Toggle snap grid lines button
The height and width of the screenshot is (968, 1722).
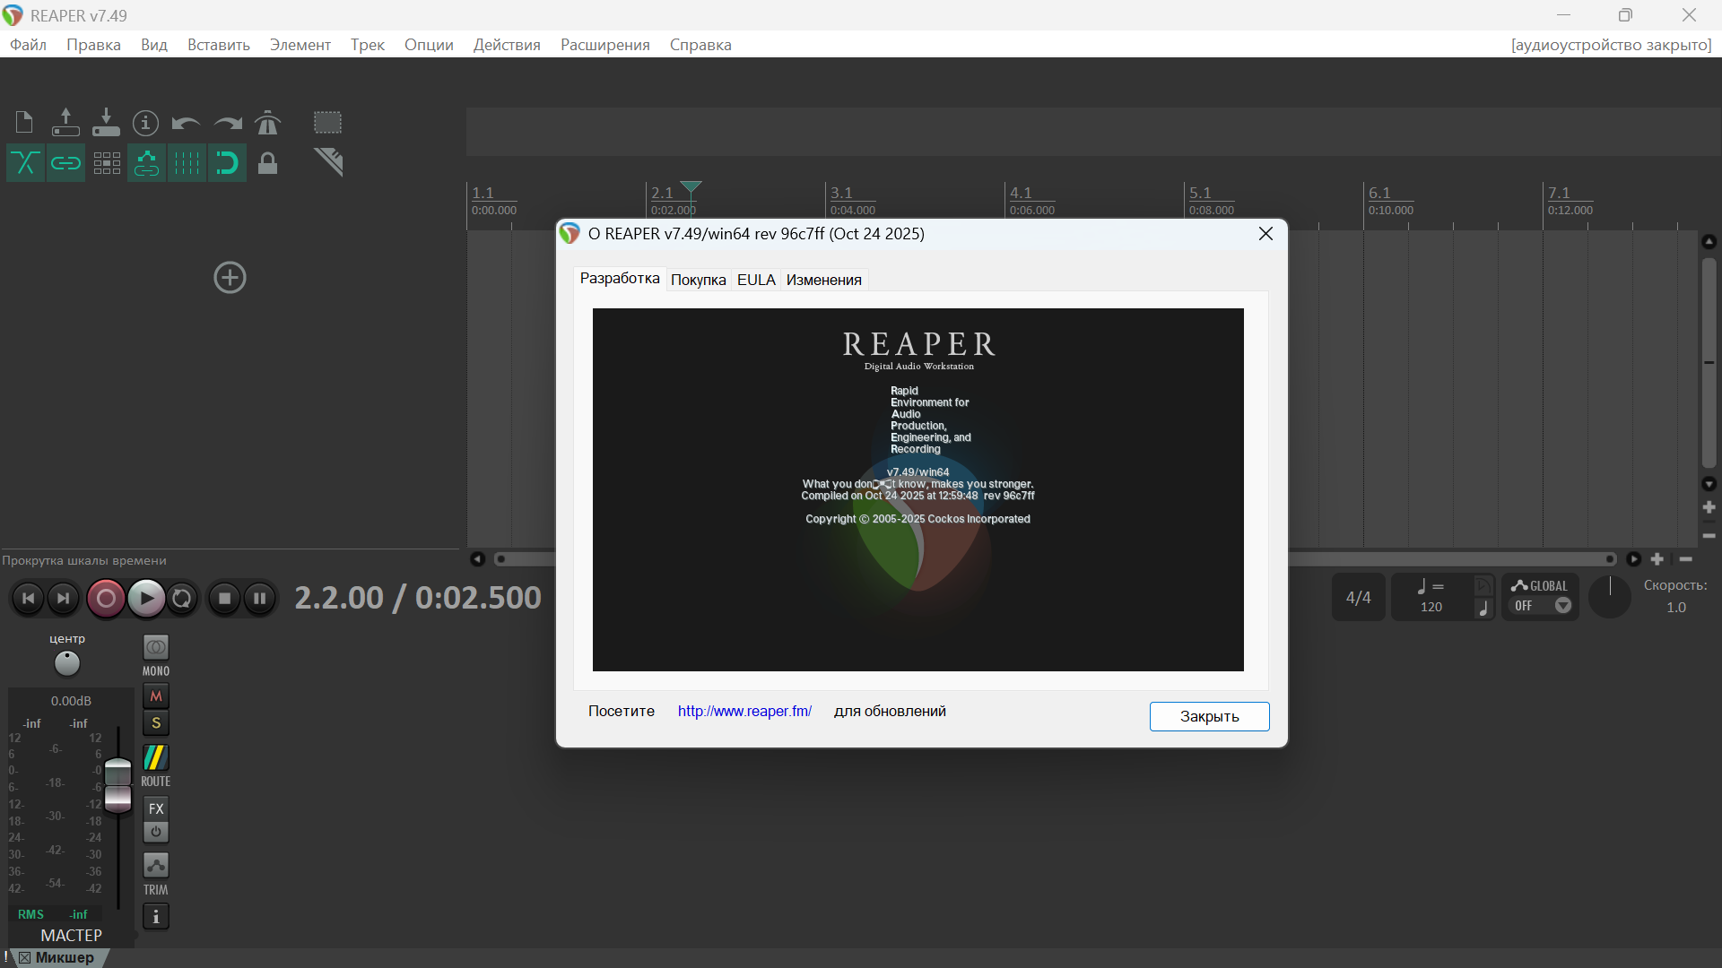point(187,163)
